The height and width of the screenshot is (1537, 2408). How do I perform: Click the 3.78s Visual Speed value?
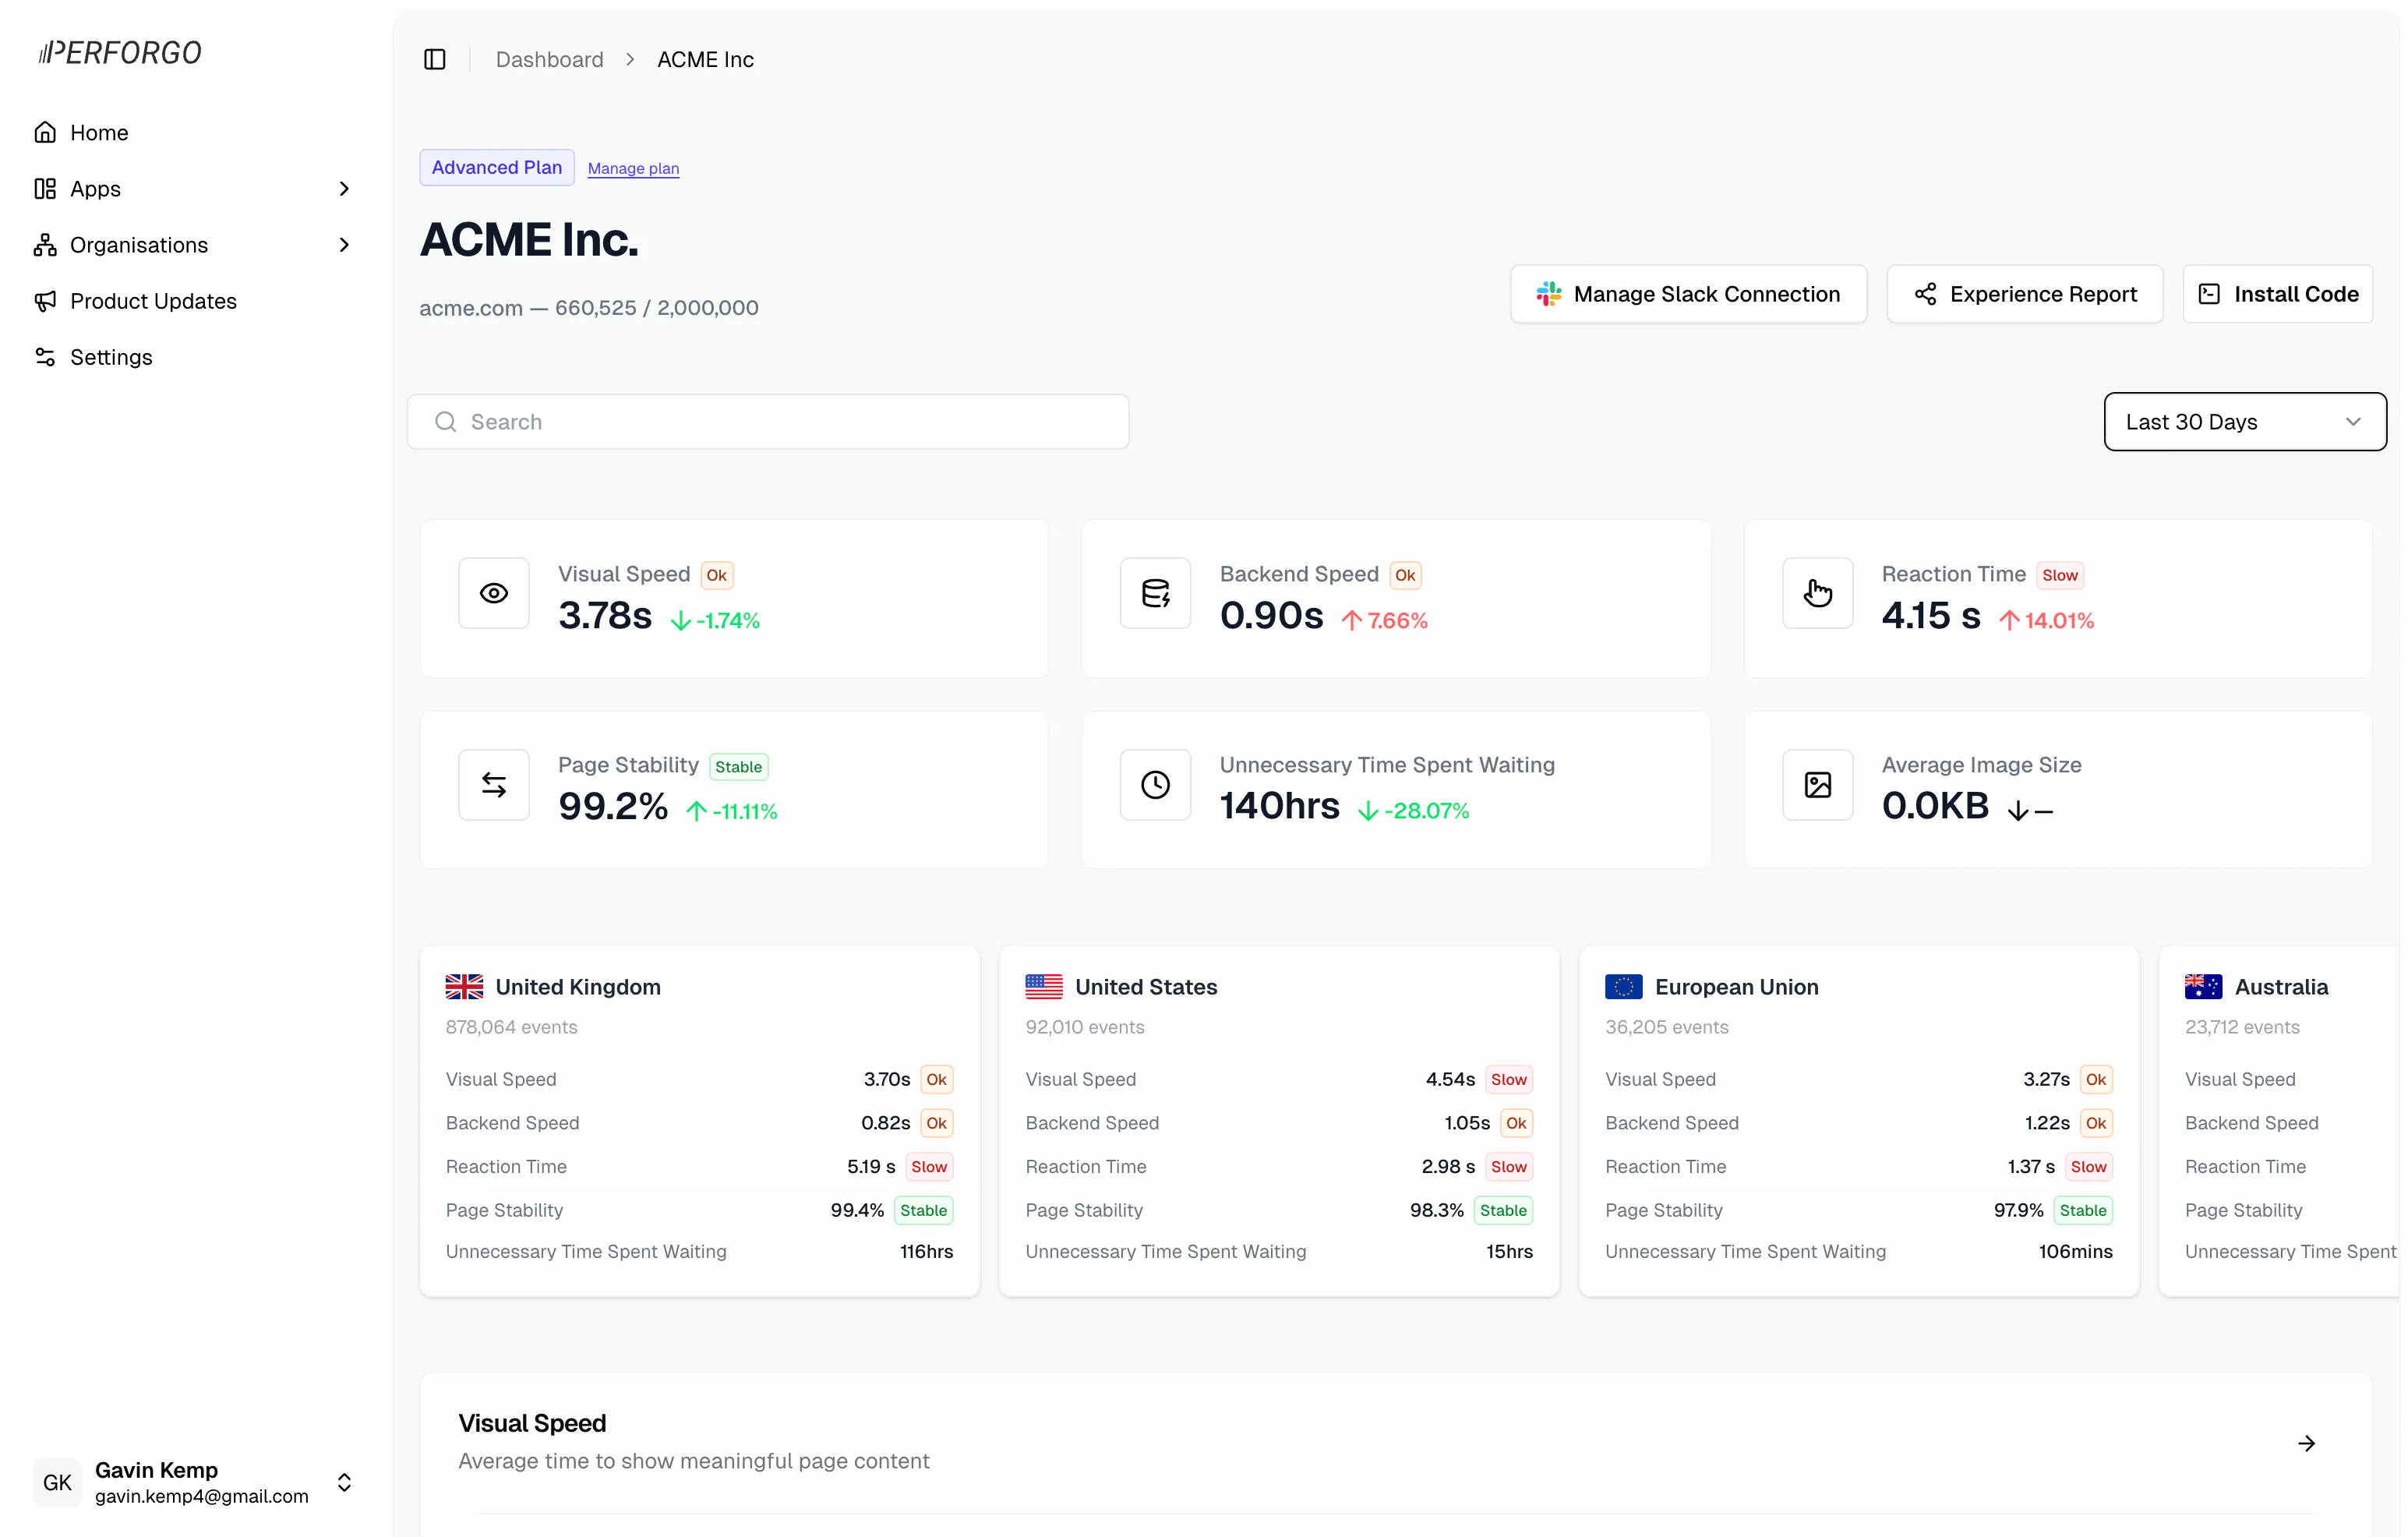[x=605, y=616]
